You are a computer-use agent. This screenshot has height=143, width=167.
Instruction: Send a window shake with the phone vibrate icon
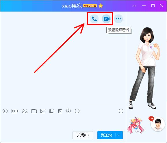click(x=52, y=111)
